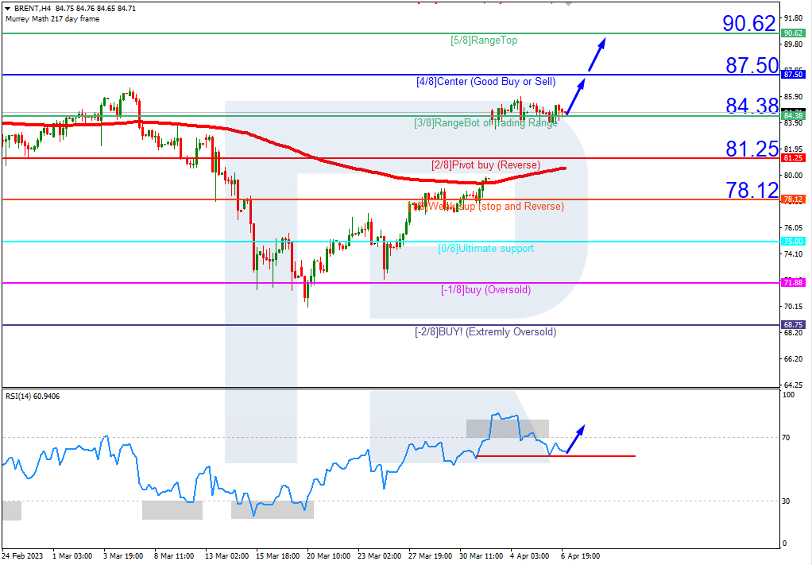
Task: Click the 6 Apr 19:00 time axis label
Action: [581, 556]
